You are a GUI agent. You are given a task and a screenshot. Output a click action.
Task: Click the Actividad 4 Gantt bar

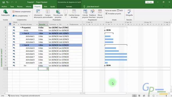click(x=110, y=48)
